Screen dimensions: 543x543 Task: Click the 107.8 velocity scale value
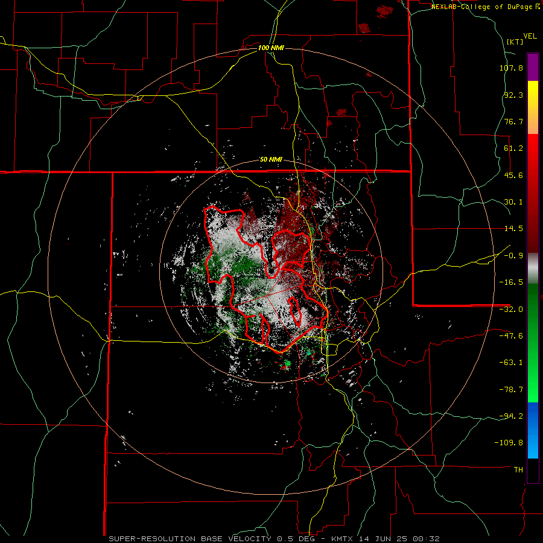click(511, 68)
